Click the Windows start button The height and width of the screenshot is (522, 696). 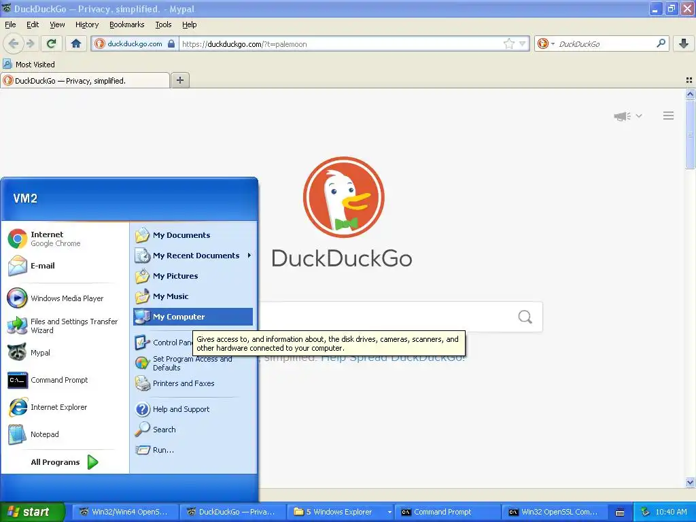(32, 512)
